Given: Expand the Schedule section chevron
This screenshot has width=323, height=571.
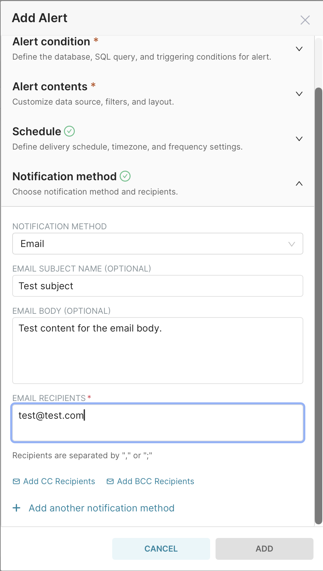Looking at the screenshot, I should 299,139.
